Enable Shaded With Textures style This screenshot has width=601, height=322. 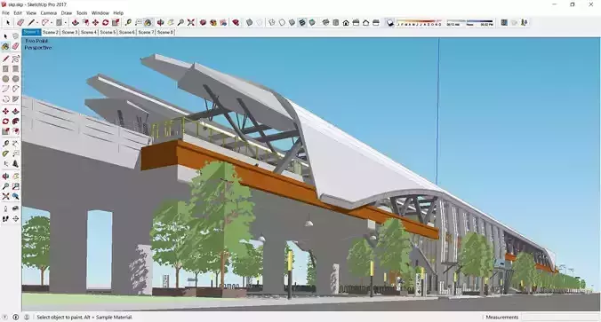[302, 22]
